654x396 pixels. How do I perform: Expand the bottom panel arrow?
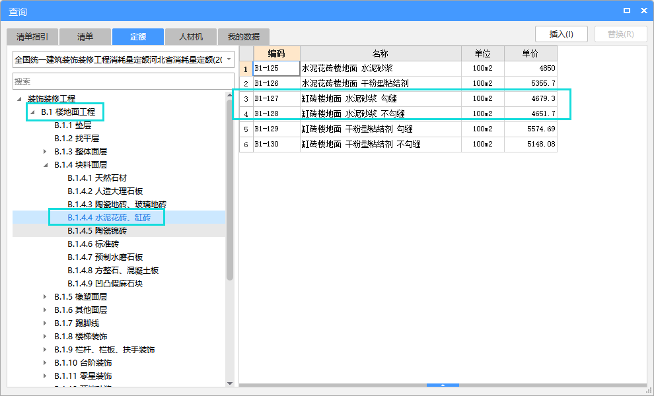443,385
